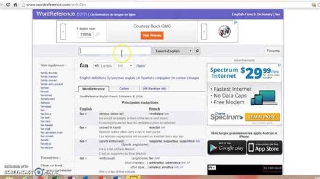Click the Charter Spectrum logo in ad

point(226,117)
